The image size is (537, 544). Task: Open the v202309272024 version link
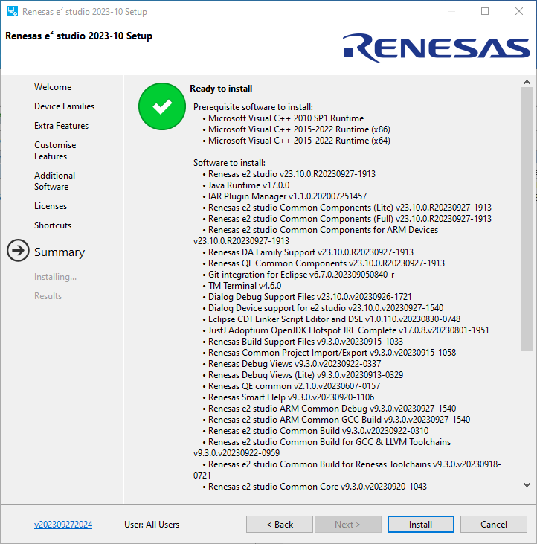click(63, 525)
